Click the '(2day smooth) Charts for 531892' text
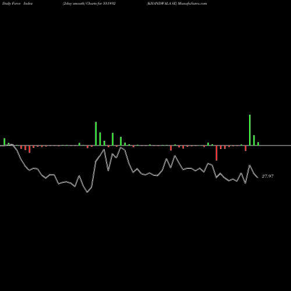291x291 pixels. [89, 3]
